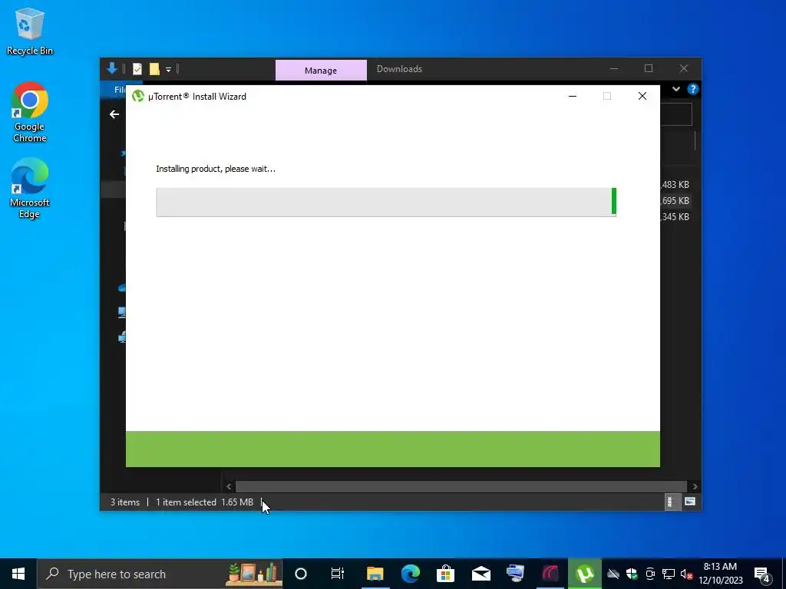Maximize the Downloads Explorer window

coord(649,68)
